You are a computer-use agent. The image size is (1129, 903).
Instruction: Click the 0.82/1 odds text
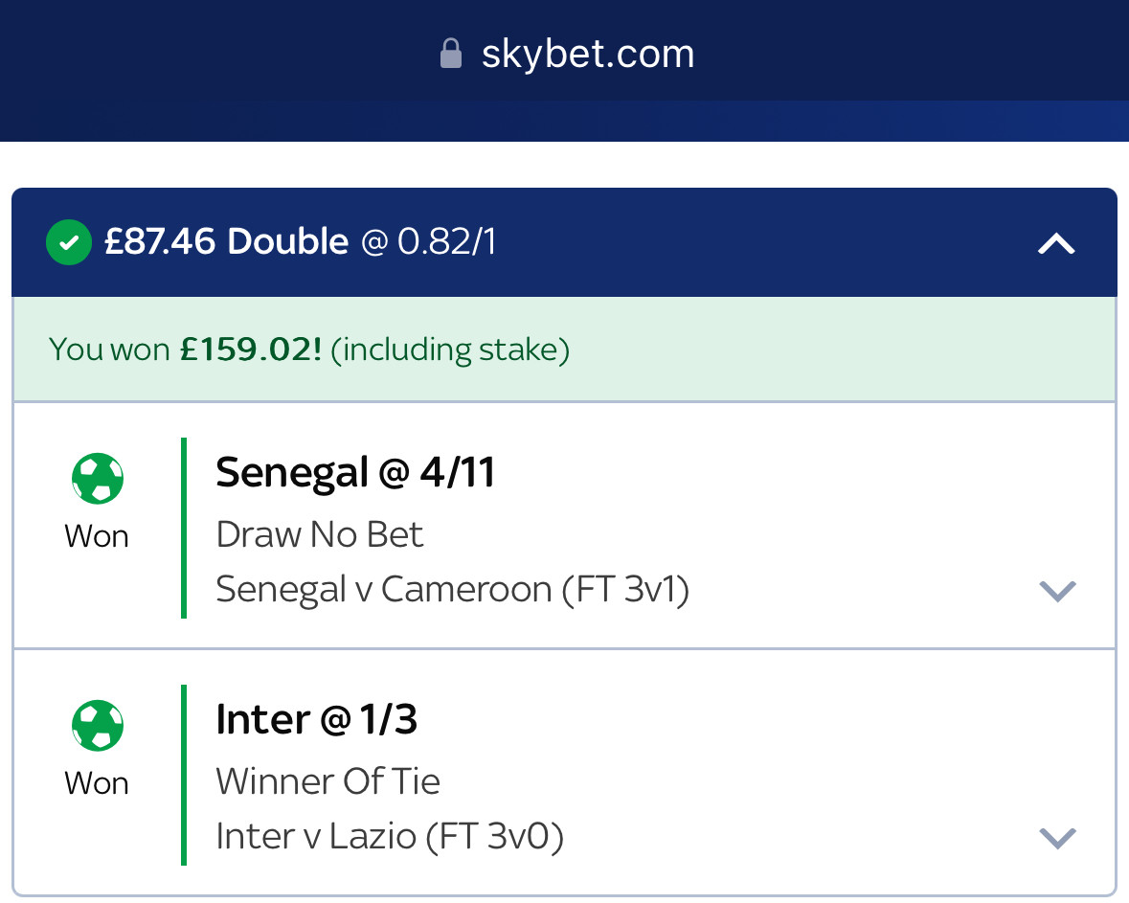(x=446, y=243)
